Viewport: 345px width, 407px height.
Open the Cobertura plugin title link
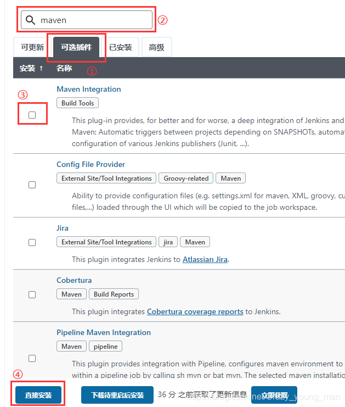74,280
